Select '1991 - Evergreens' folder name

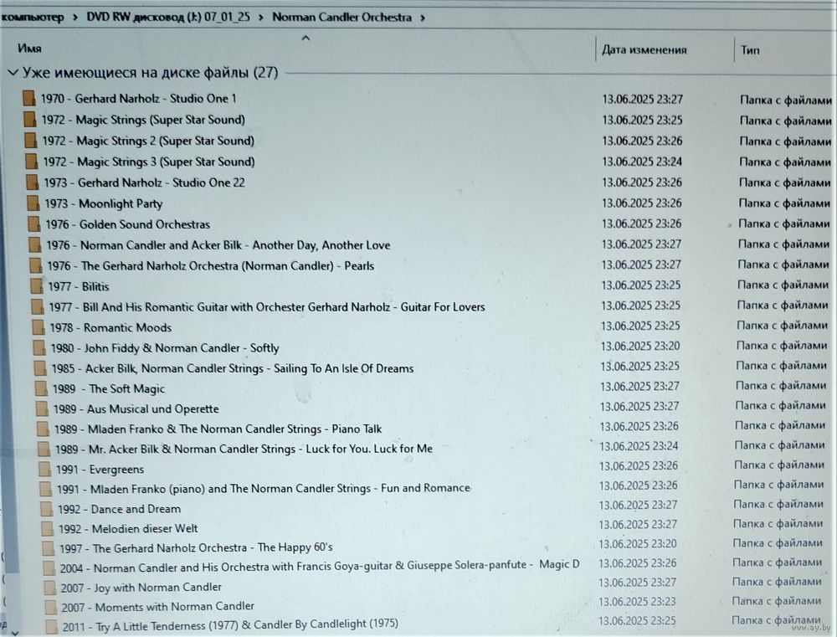[100, 470]
